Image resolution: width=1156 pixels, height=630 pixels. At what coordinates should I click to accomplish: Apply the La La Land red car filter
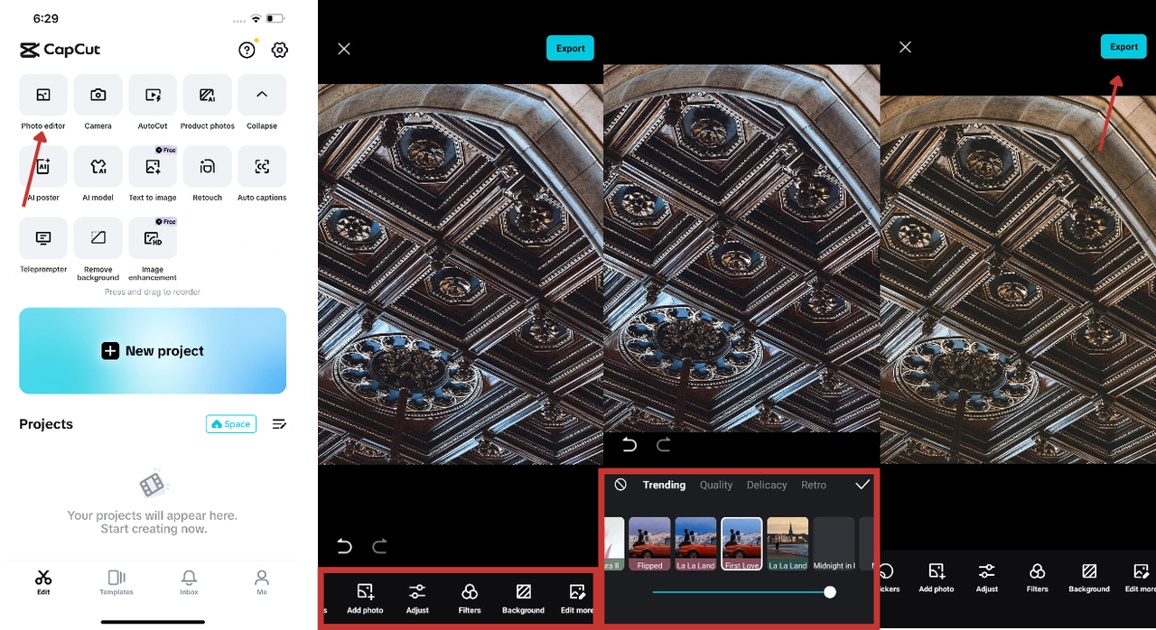coord(695,543)
